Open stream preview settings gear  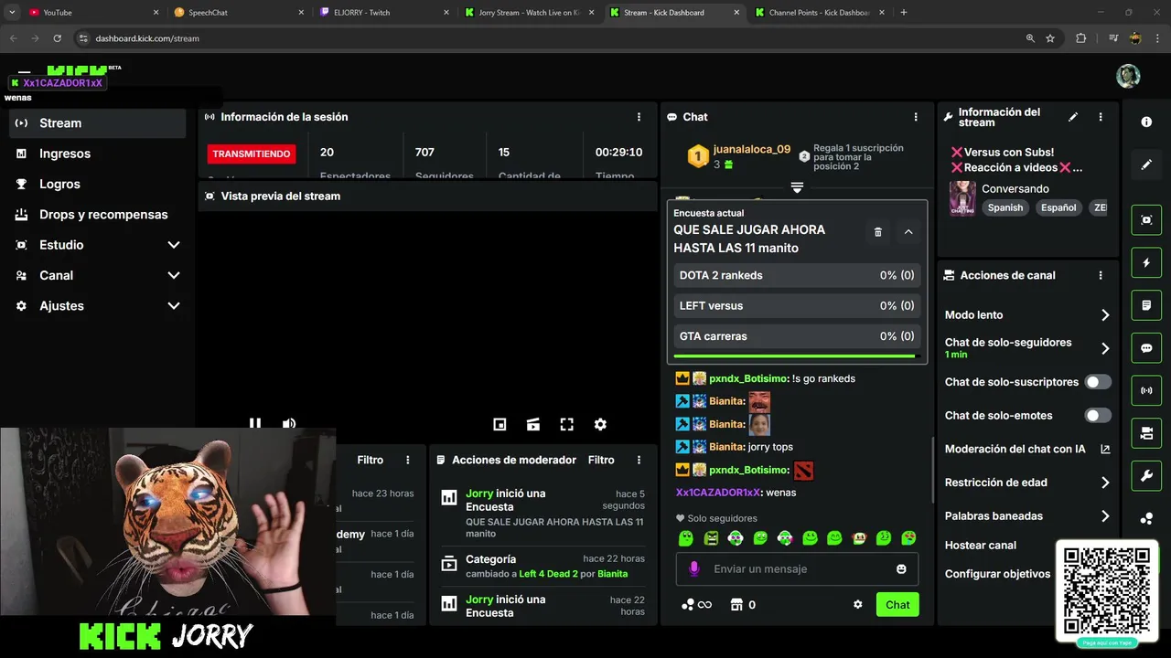(600, 424)
